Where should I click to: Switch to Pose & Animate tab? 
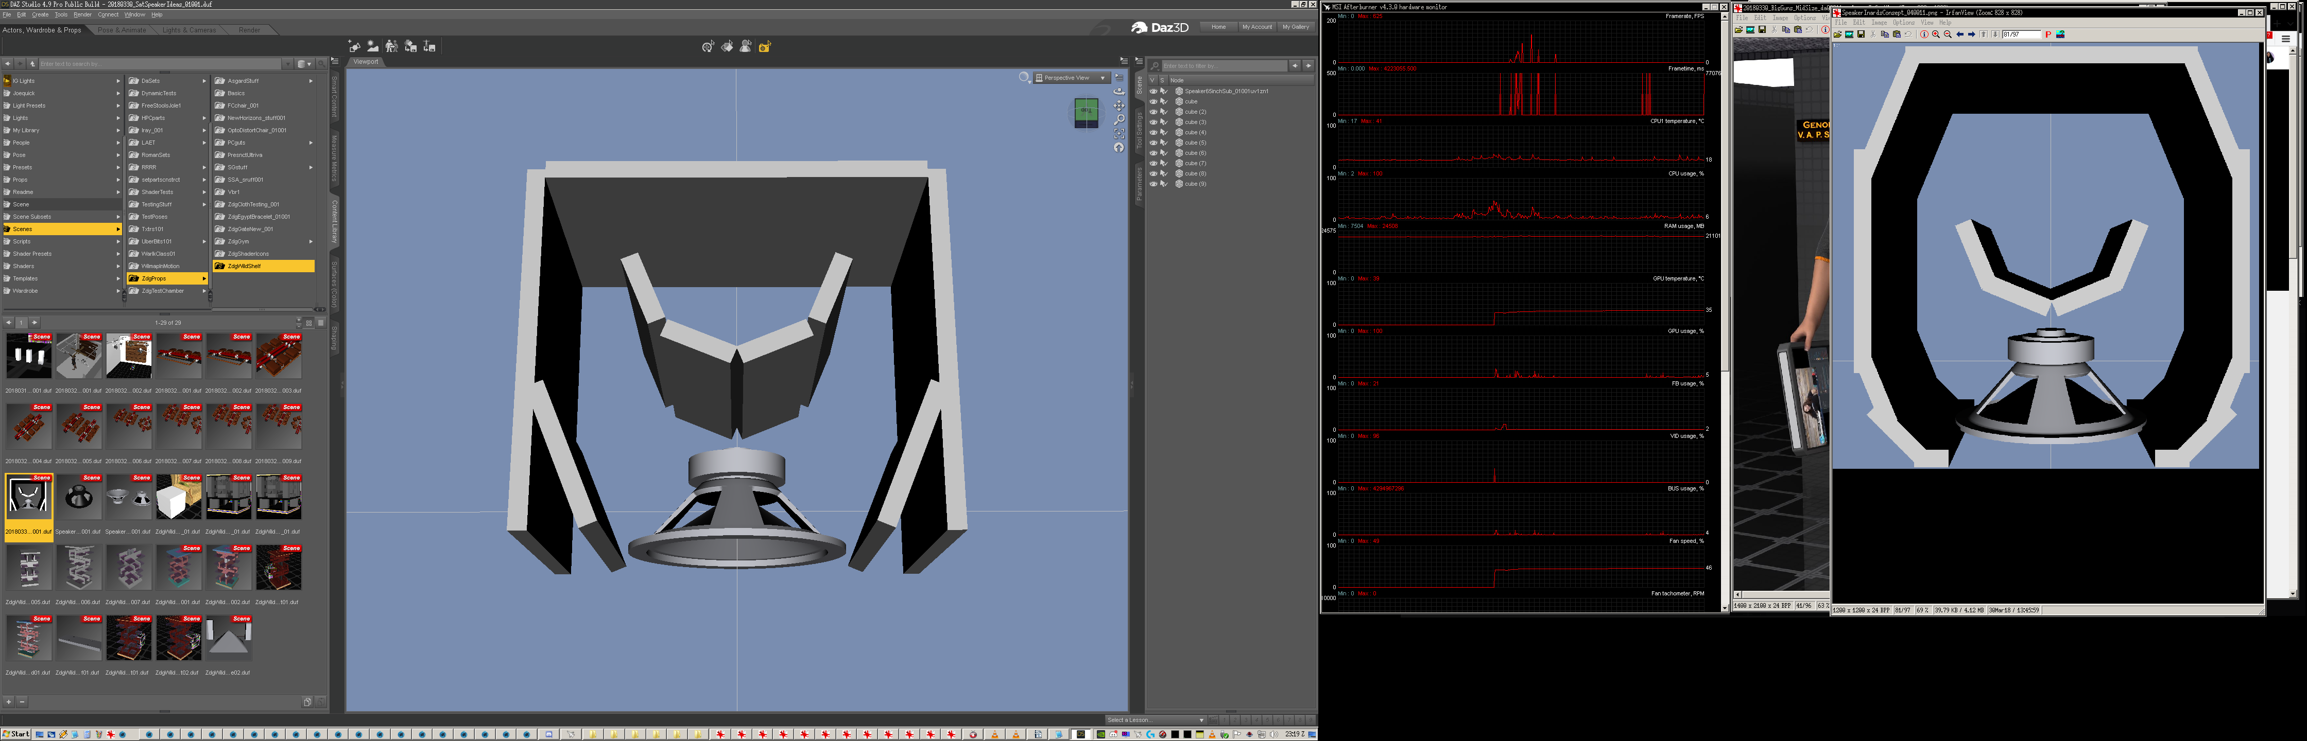tap(122, 30)
